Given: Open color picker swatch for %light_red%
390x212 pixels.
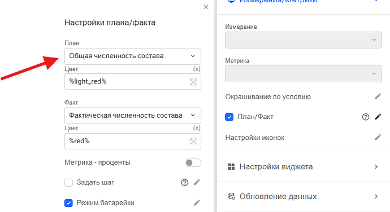Looking at the screenshot, I should [193, 82].
